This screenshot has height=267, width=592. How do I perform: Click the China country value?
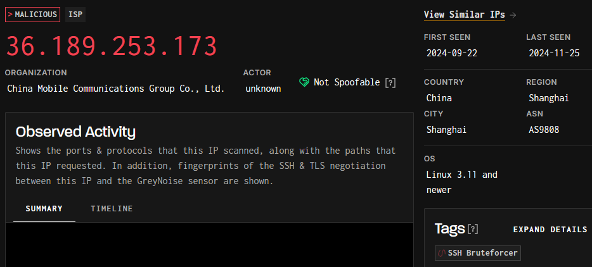click(439, 98)
